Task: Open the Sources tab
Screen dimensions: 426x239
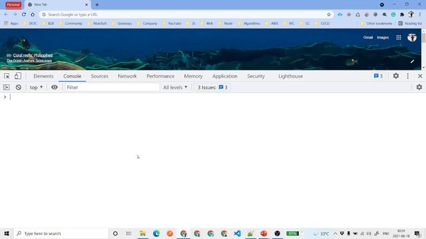Action: coord(99,76)
